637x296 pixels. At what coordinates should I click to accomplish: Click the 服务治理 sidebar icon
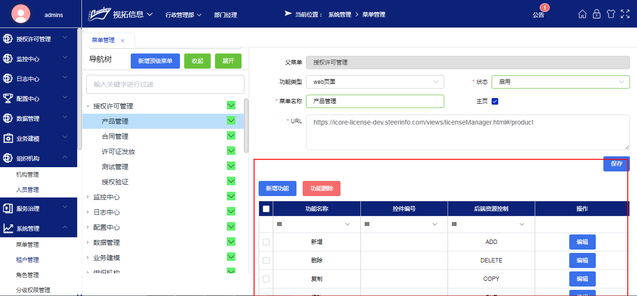(8, 208)
